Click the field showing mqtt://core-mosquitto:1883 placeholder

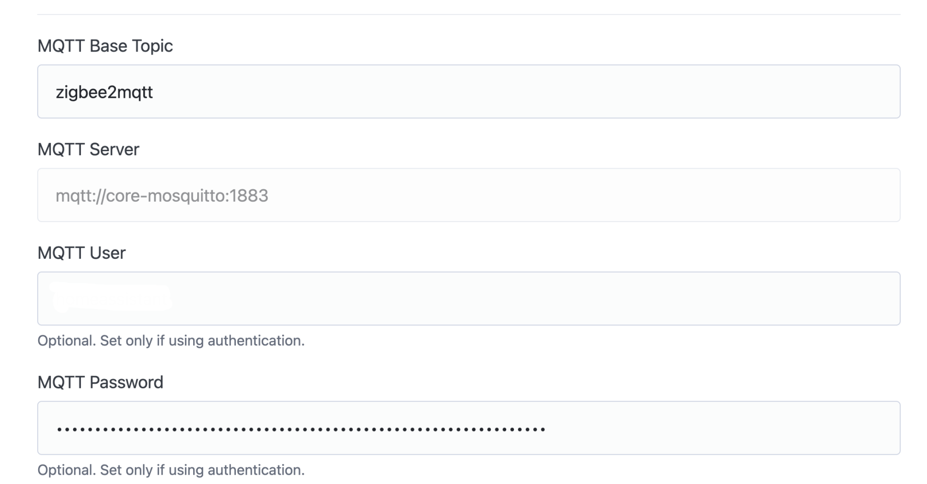162,195
